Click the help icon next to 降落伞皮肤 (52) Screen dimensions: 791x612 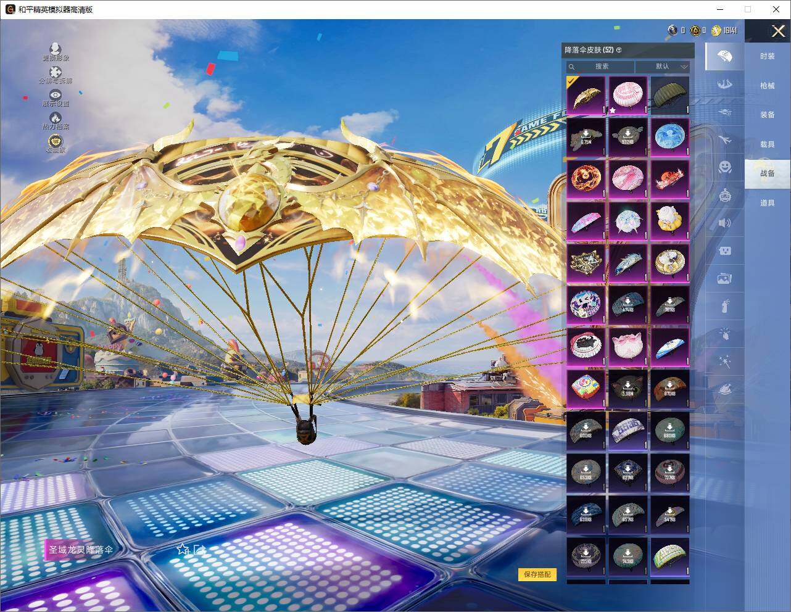[619, 50]
